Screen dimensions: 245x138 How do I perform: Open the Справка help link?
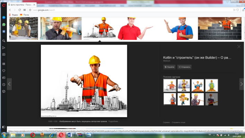click(166, 122)
